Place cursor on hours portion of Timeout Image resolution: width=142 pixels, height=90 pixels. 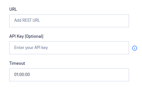click(16, 74)
